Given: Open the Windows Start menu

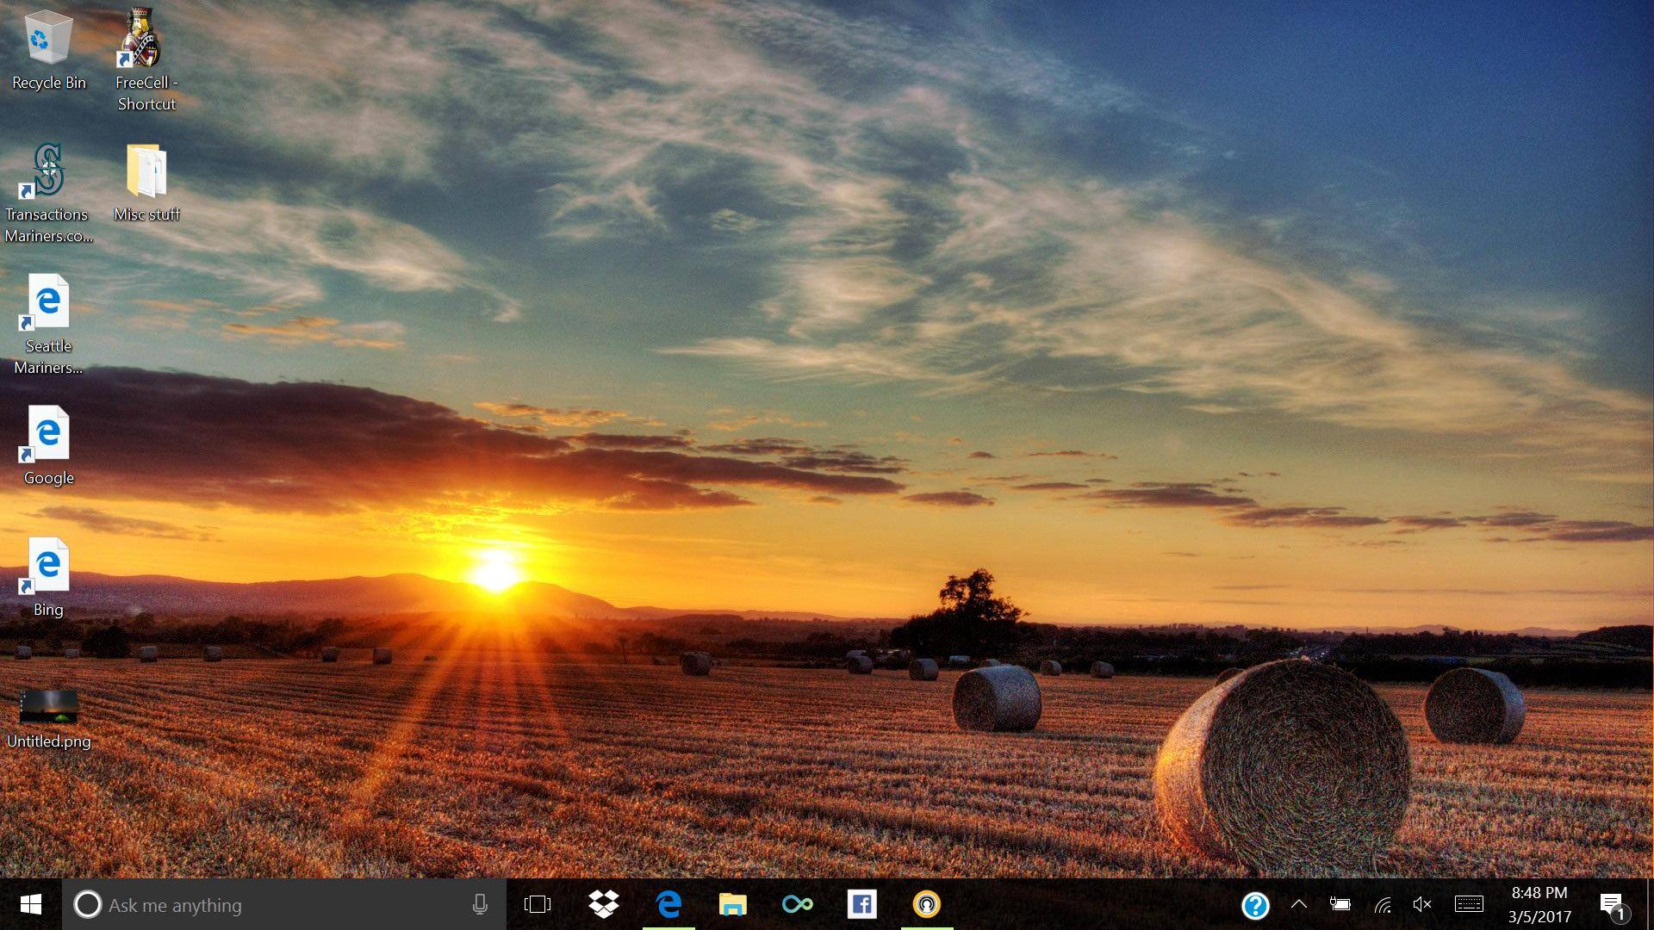Looking at the screenshot, I should click(30, 904).
